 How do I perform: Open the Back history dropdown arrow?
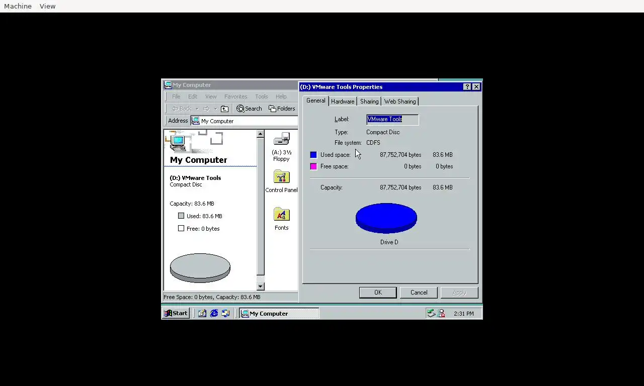pos(197,109)
